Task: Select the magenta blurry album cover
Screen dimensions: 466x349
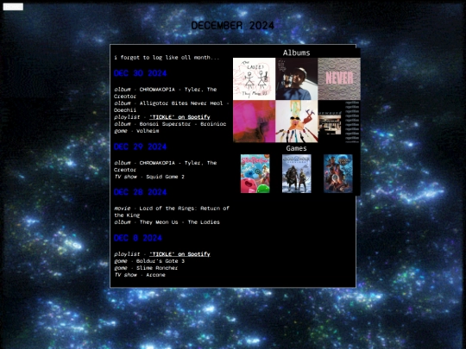Action: [254, 122]
